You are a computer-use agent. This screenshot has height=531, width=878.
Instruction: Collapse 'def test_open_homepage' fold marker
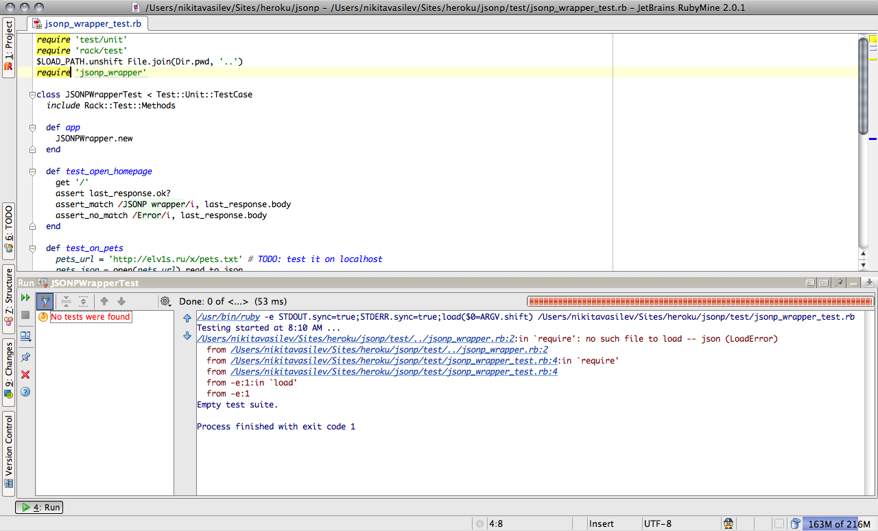tap(32, 172)
